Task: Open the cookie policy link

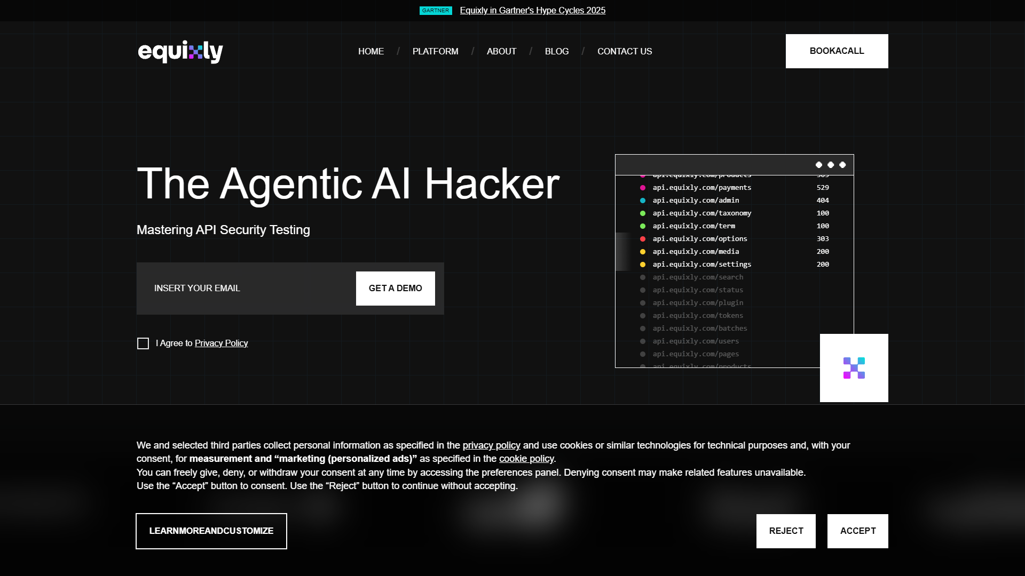Action: tap(526, 459)
